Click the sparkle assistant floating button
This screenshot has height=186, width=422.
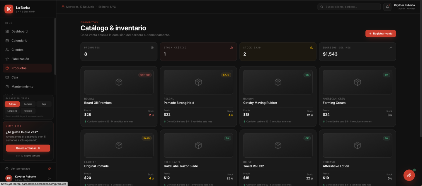pos(409,175)
